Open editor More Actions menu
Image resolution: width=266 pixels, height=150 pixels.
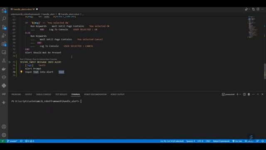click(262, 9)
